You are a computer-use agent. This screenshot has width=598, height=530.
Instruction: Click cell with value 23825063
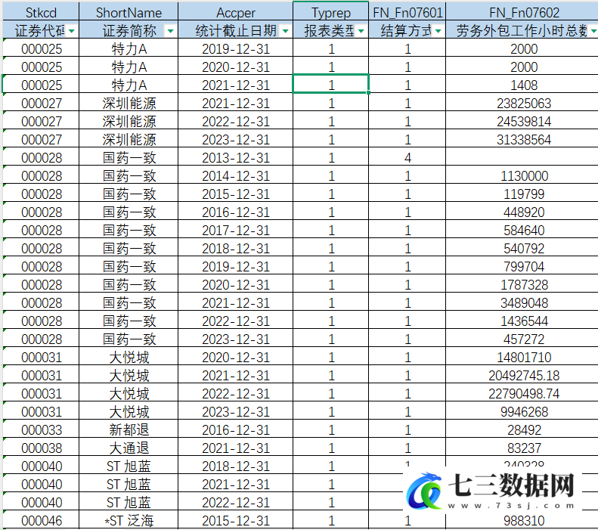point(522,104)
